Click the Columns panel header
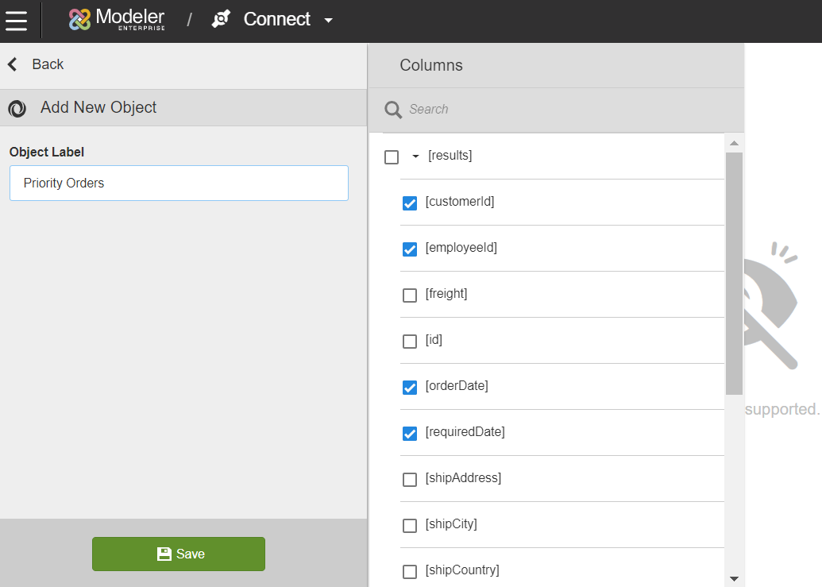The height and width of the screenshot is (587, 822). click(x=431, y=66)
